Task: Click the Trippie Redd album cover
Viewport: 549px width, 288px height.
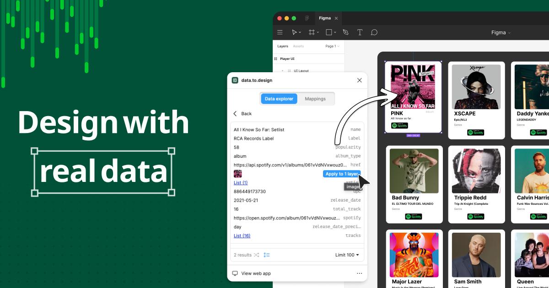Action: 476,171
